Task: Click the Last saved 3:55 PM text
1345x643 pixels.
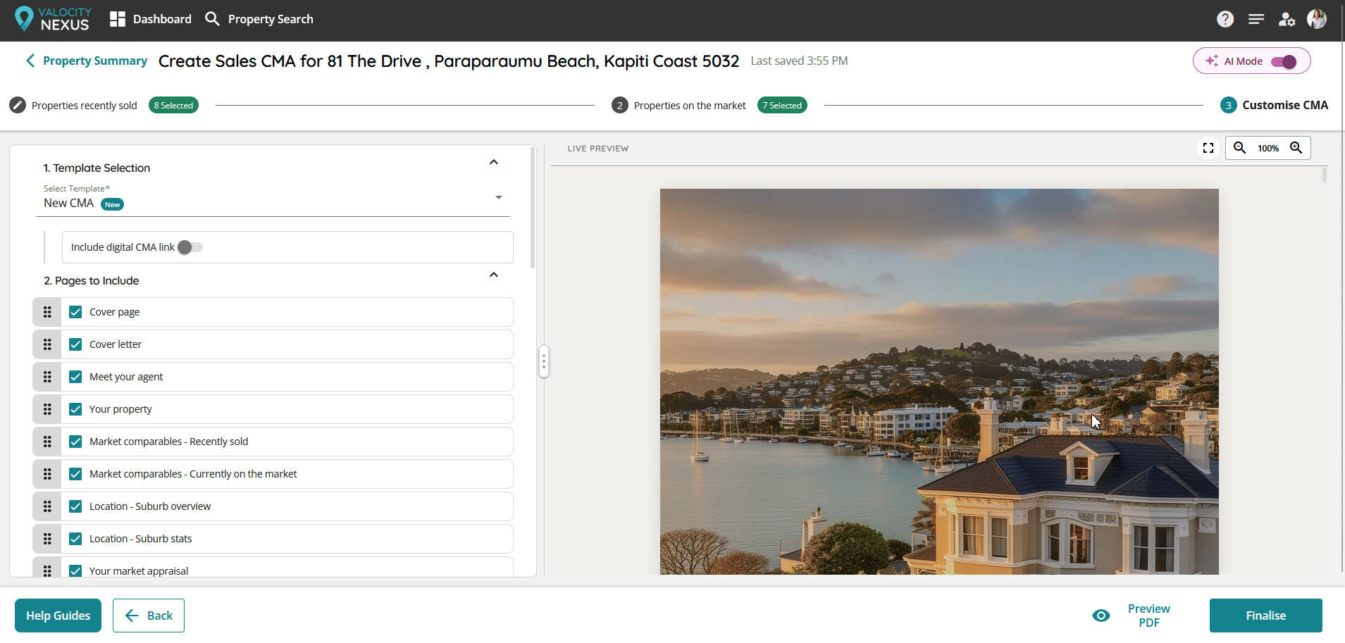Action: 799,61
